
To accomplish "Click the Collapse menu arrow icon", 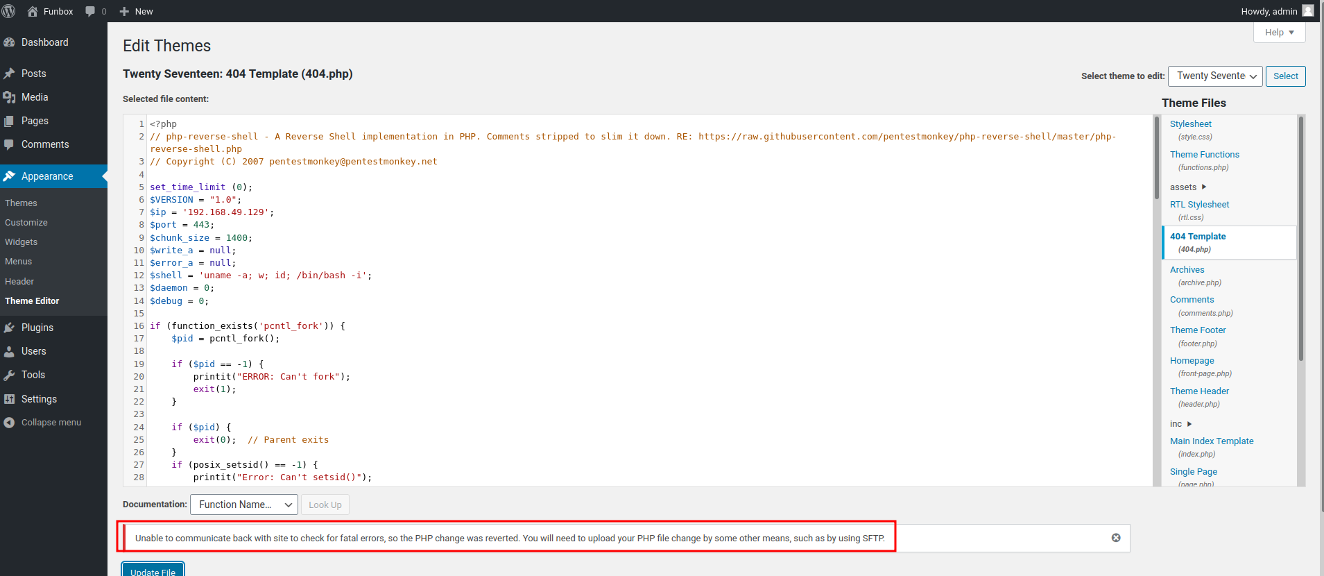I will [x=9, y=423].
